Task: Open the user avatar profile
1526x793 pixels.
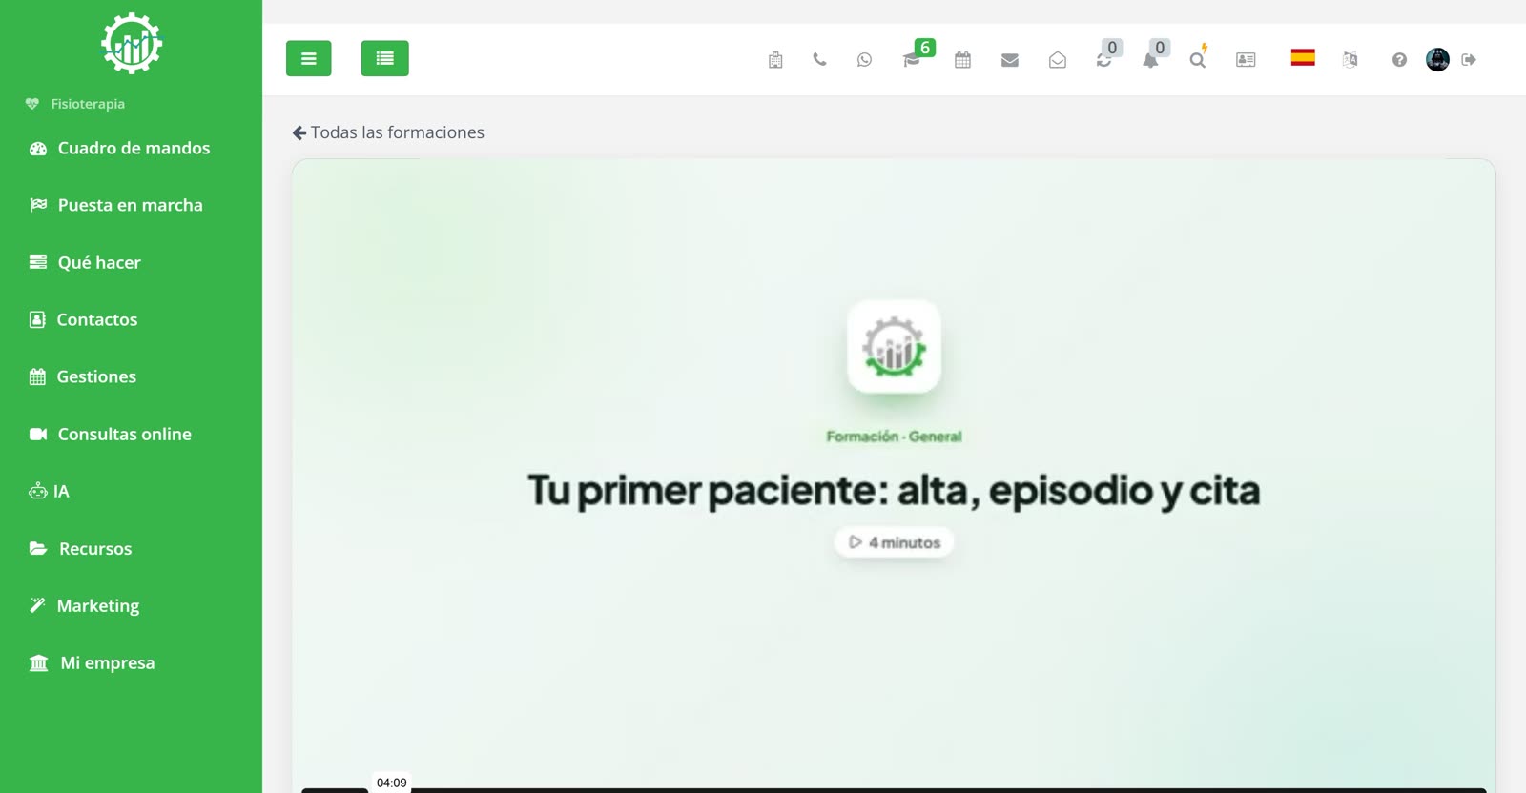Action: pos(1437,59)
